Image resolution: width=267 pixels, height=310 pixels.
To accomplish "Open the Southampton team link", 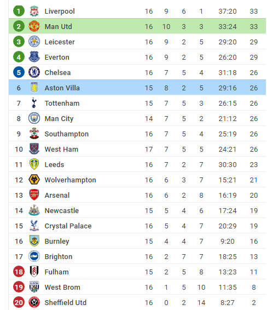I will [67, 134].
